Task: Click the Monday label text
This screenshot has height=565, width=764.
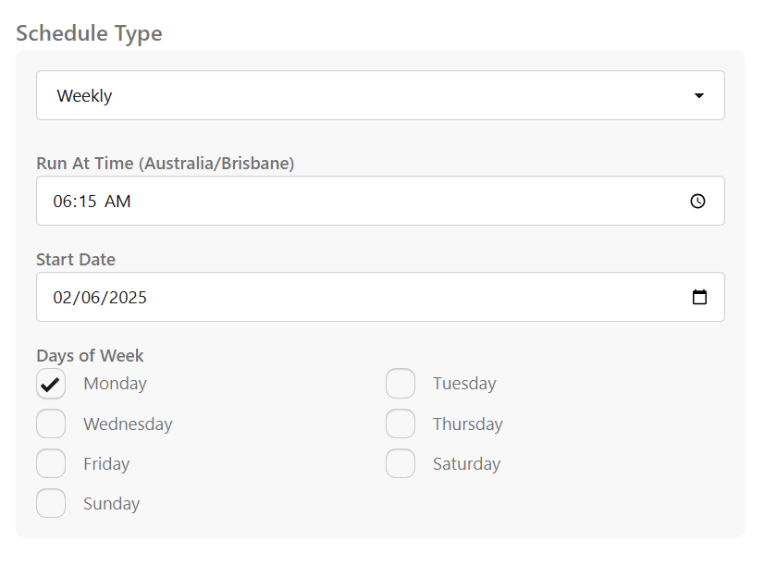Action: tap(114, 383)
